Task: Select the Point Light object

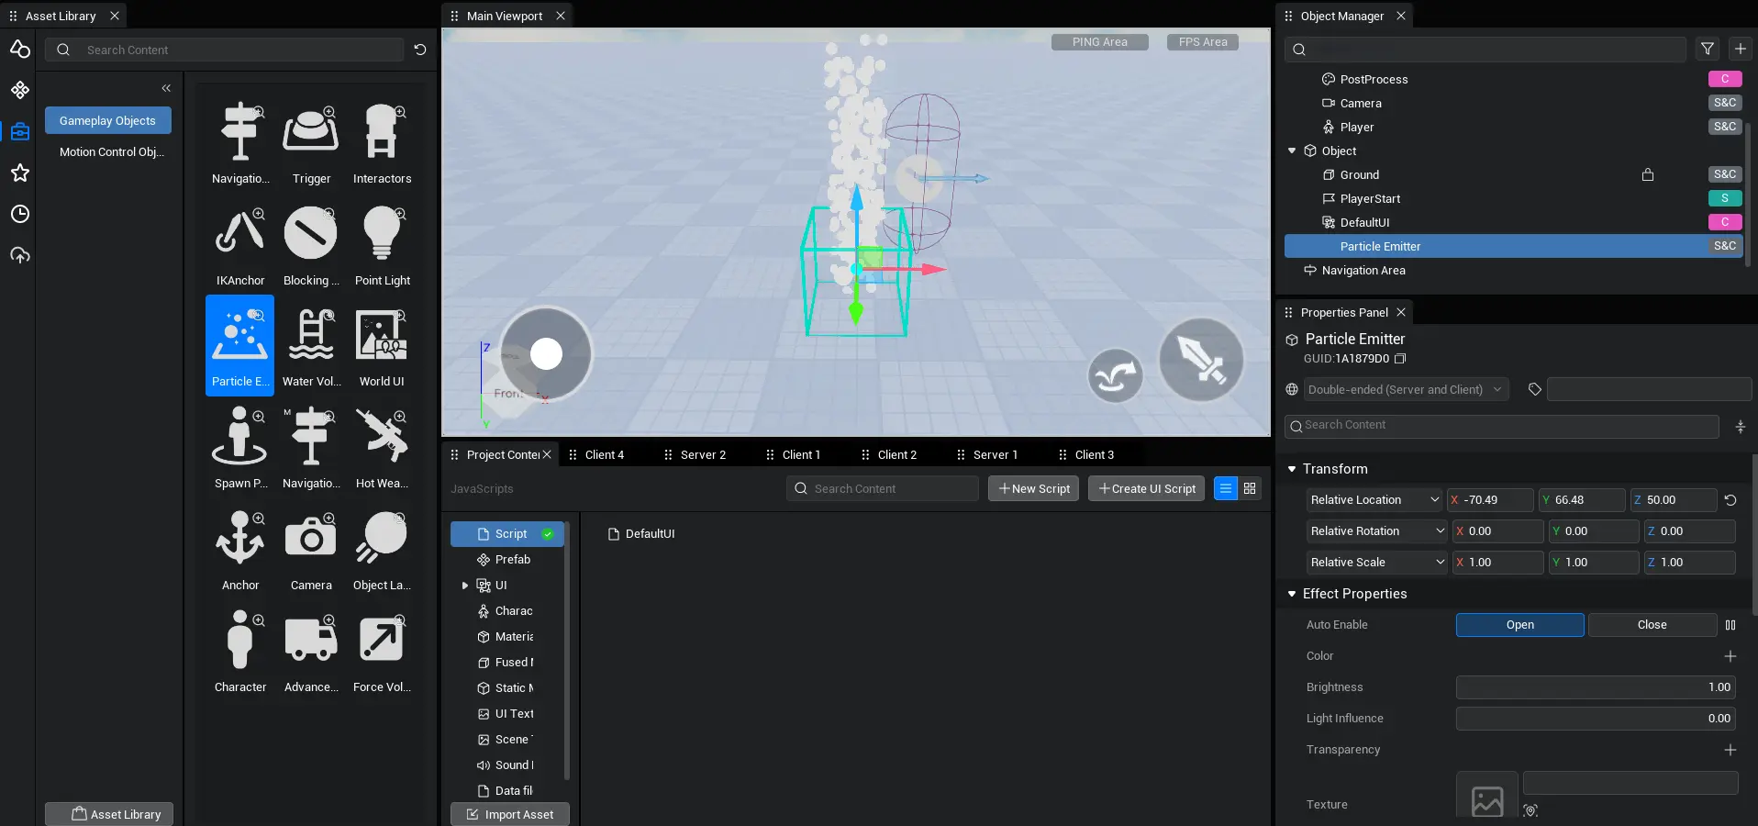Action: tap(382, 244)
